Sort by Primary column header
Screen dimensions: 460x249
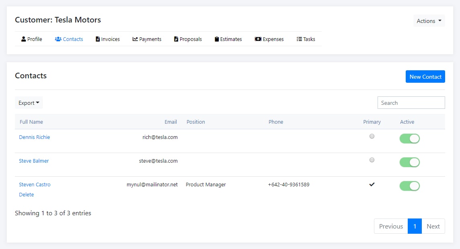click(372, 122)
